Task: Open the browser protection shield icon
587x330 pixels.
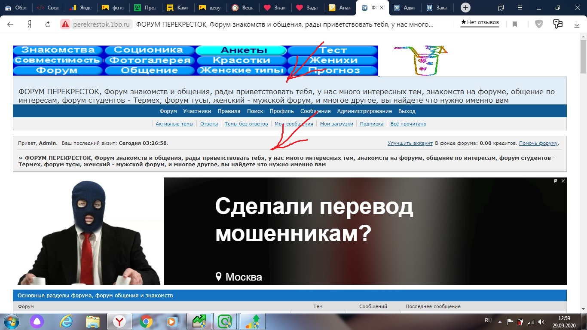Action: [x=539, y=24]
